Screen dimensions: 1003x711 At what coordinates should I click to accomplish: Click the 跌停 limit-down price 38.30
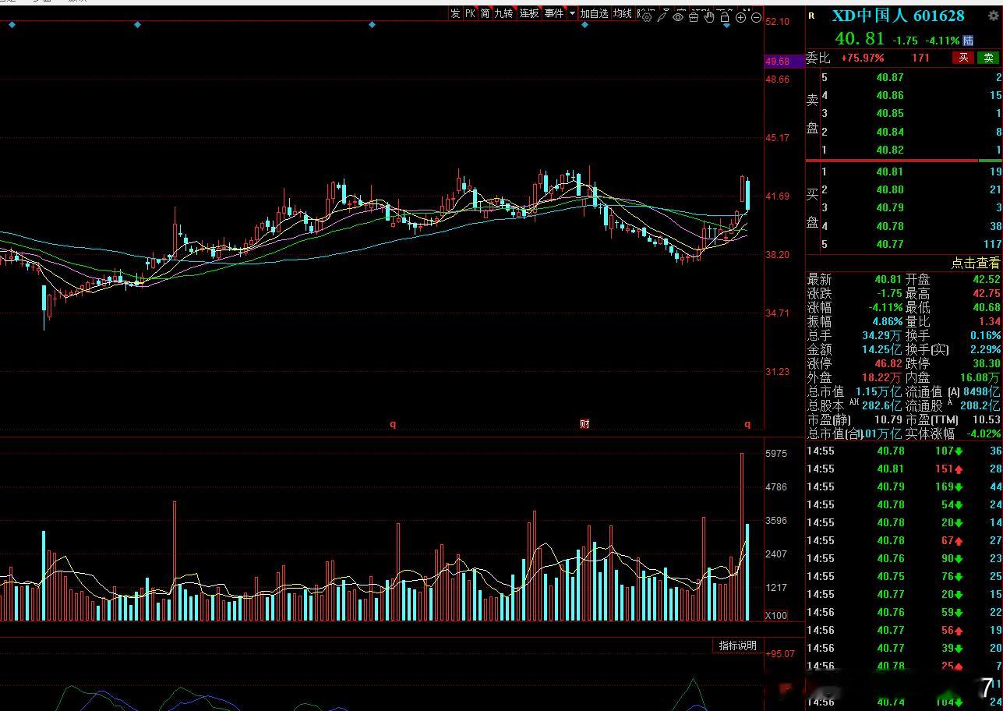coord(985,363)
